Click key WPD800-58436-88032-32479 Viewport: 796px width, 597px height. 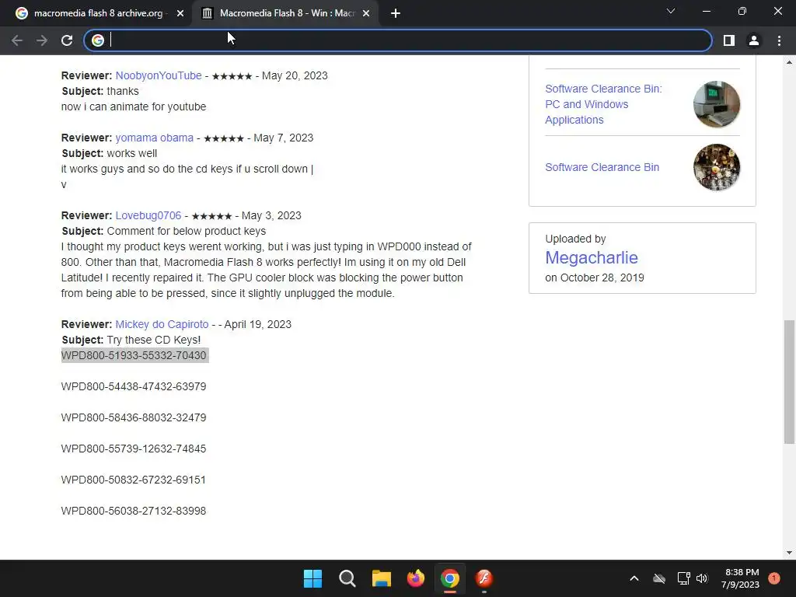tap(134, 417)
